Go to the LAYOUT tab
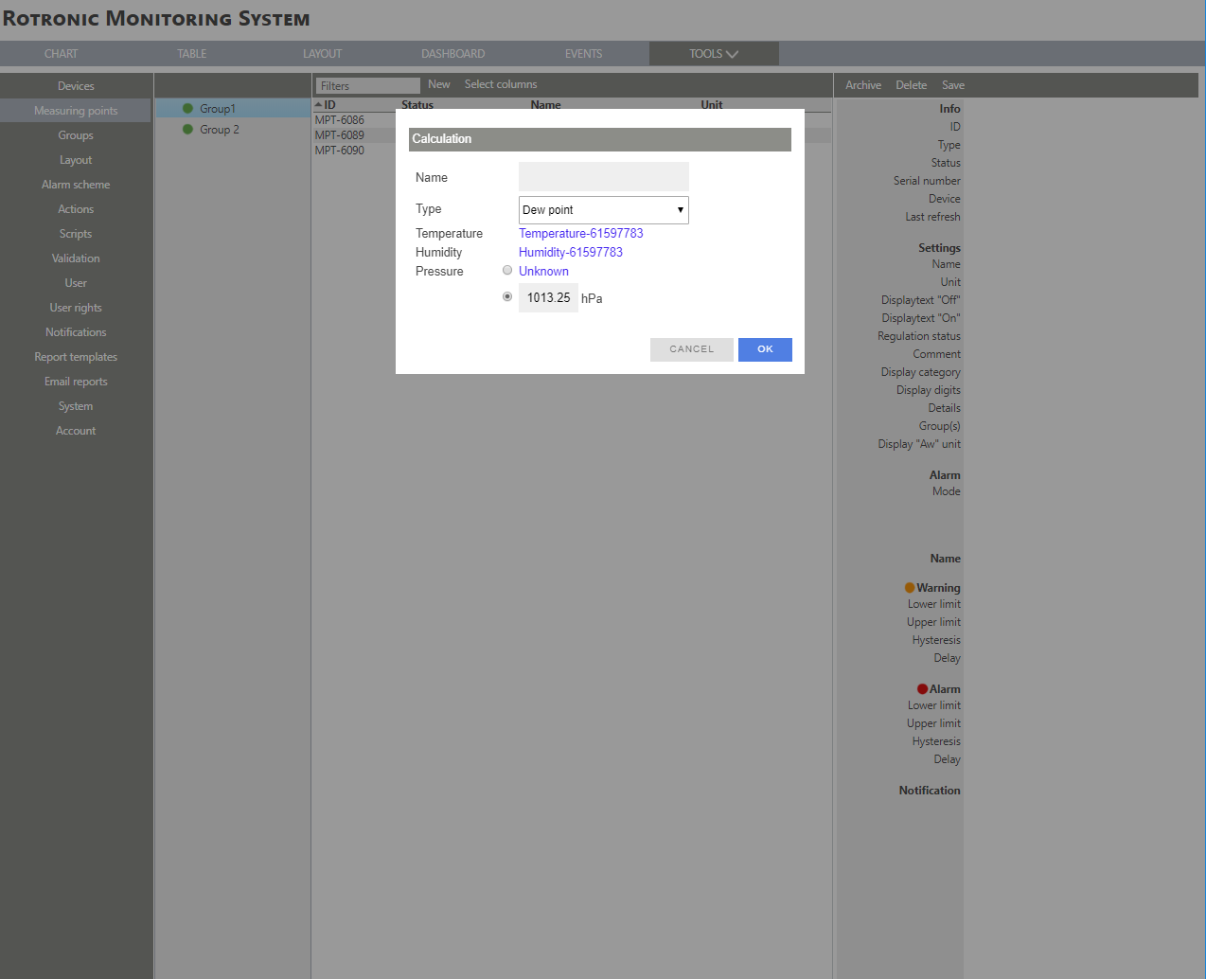Viewport: 1206px width, 979px height. pyautogui.click(x=323, y=54)
